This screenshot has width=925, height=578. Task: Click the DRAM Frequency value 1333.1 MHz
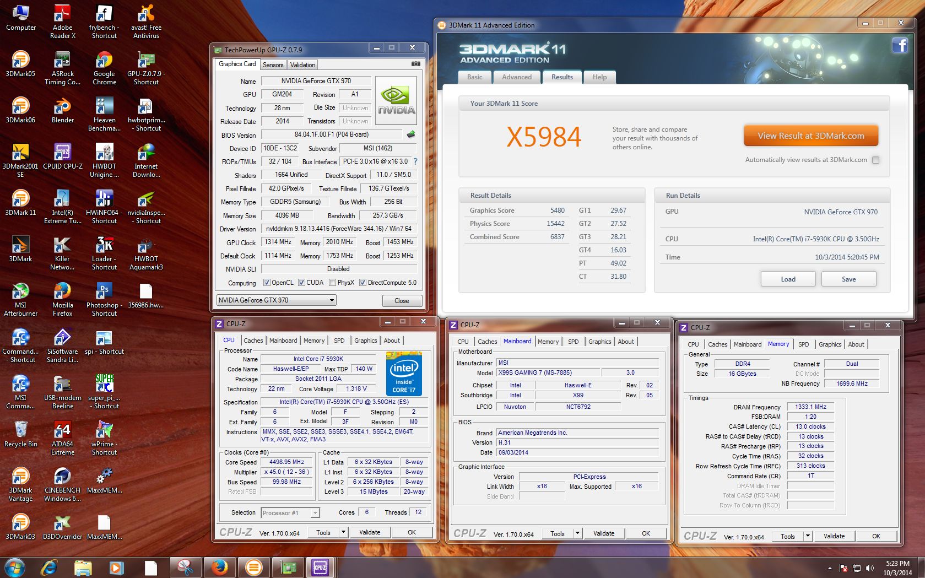(810, 407)
